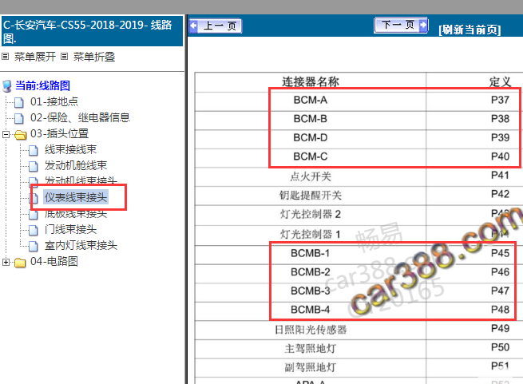Select the 灯光控制器 1 cell
The image size is (523, 384).
(x=311, y=234)
